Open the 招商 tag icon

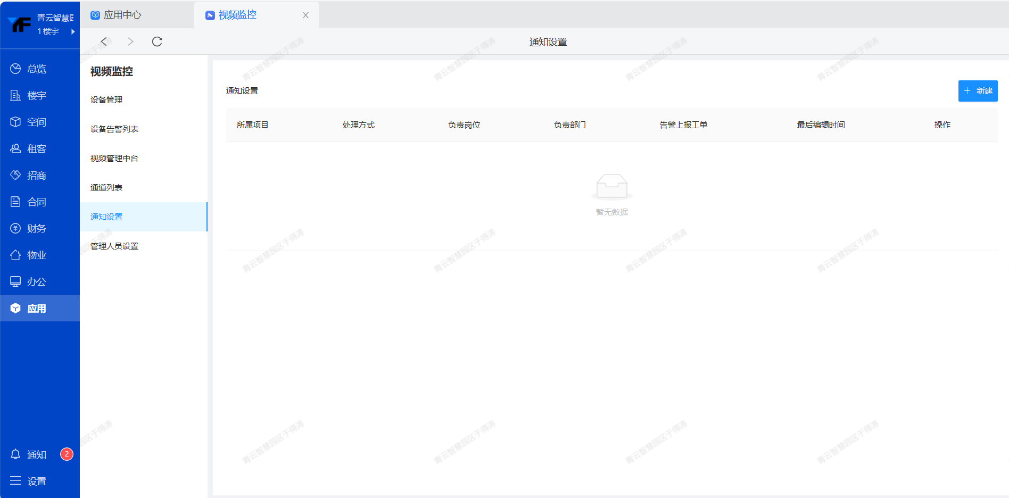coord(15,175)
